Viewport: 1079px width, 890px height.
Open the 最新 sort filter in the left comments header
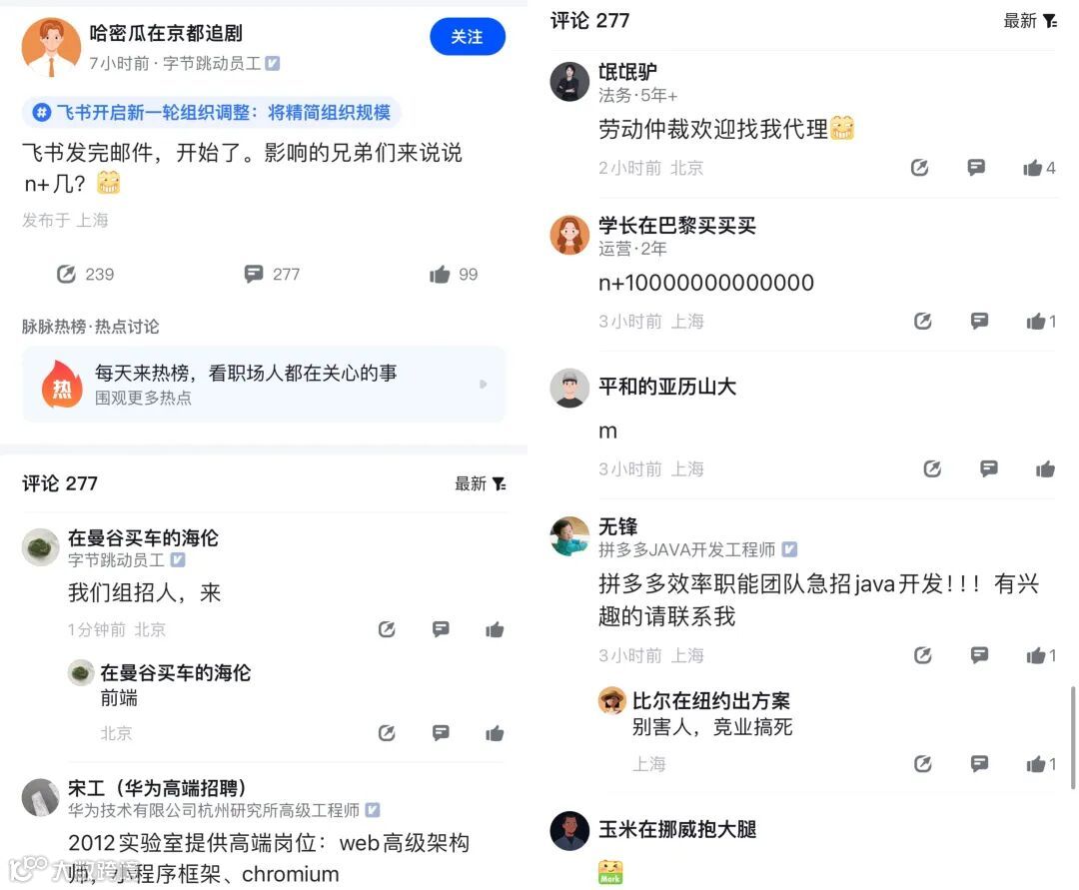[x=481, y=483]
